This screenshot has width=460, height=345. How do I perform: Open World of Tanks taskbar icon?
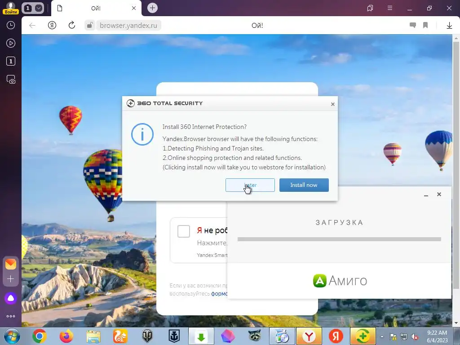pyautogui.click(x=147, y=336)
